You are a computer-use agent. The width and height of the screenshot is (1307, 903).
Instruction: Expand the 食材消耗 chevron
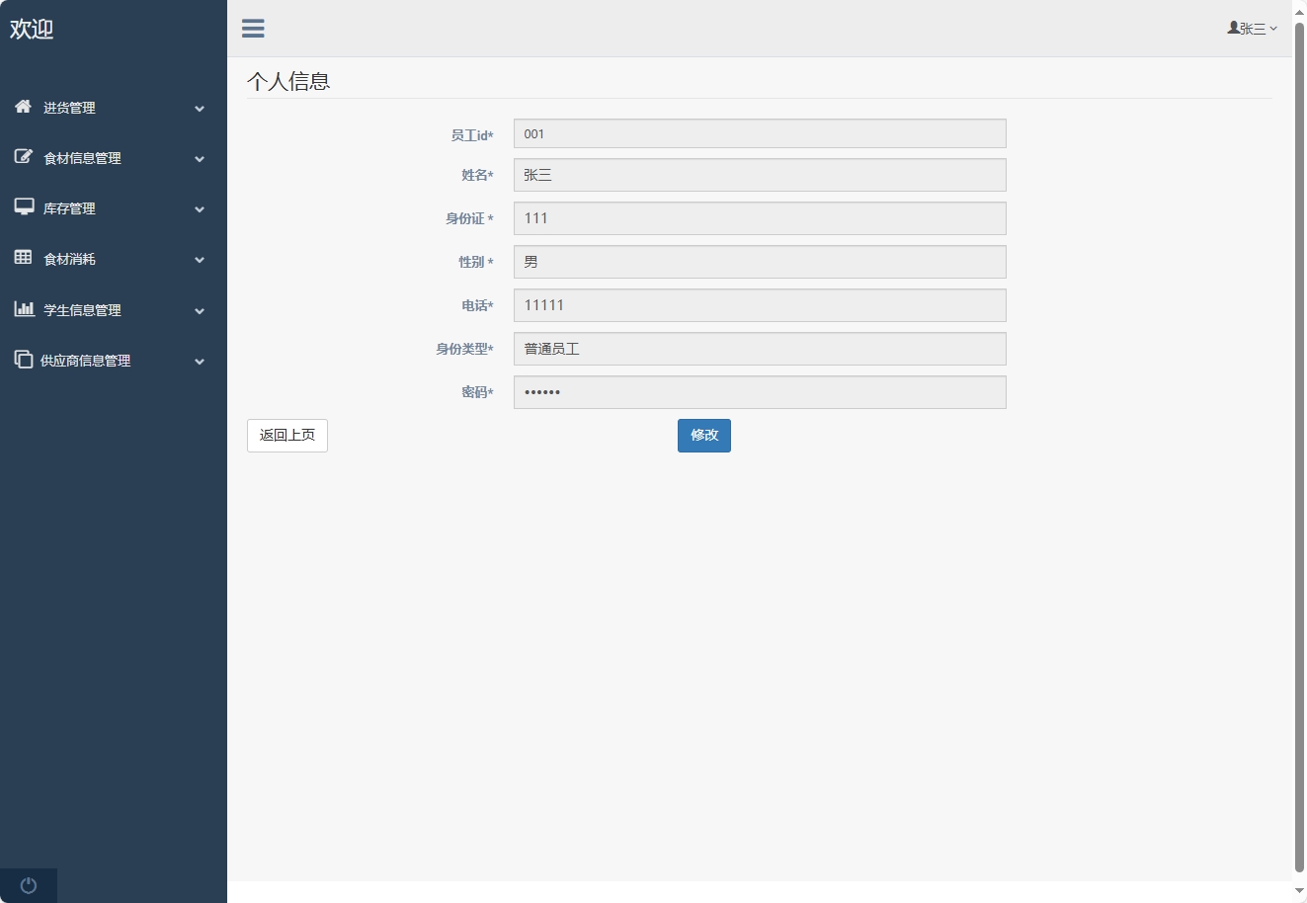click(200, 260)
